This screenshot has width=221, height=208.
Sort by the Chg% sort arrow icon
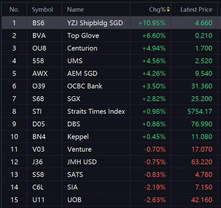168,9
